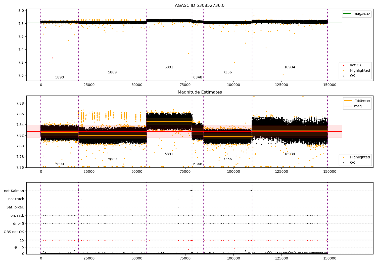Click the 'not Kalman' row label
Screen dimensions: 377x264
click(x=14, y=191)
